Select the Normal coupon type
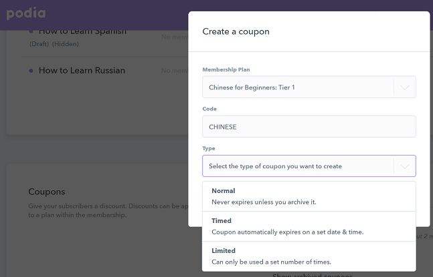The width and height of the screenshot is (433, 277). point(309,196)
